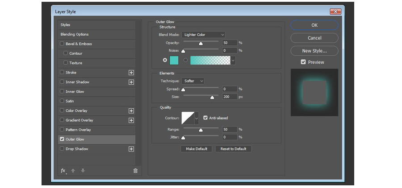Click the teal glow color swatch

click(174, 60)
